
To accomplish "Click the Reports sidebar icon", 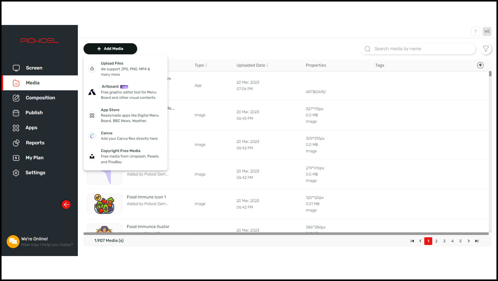I will (16, 142).
